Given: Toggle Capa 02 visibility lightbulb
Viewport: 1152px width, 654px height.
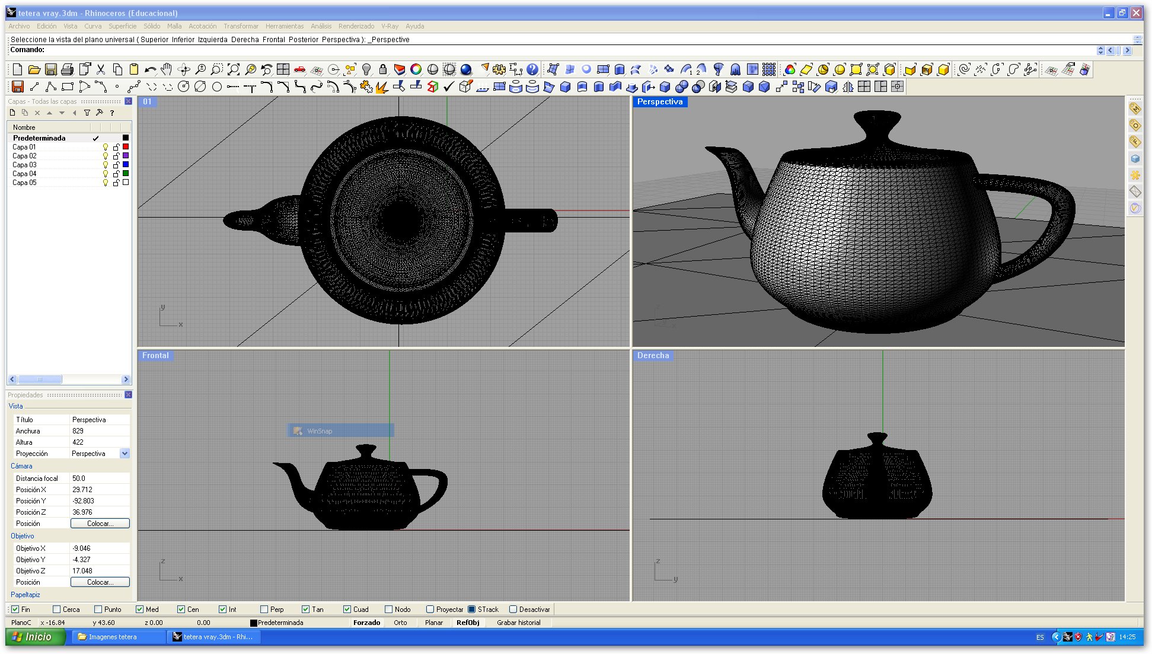Looking at the screenshot, I should [x=106, y=156].
